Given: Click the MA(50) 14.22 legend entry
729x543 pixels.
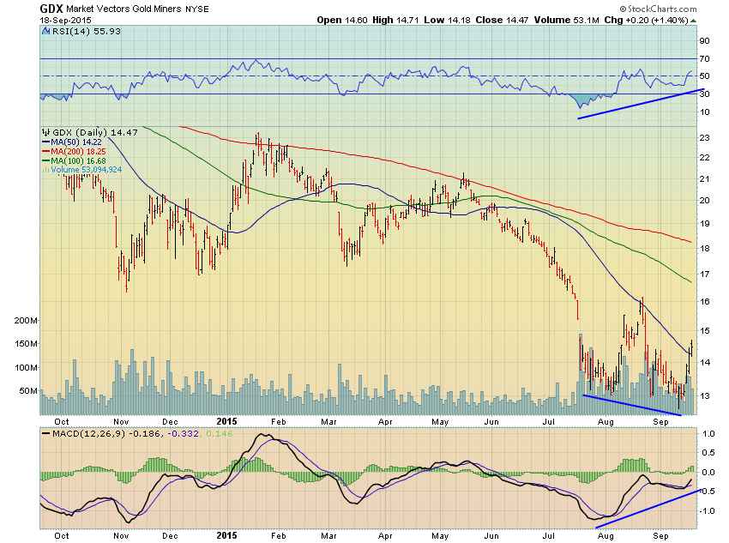Looking at the screenshot, I should click(75, 142).
